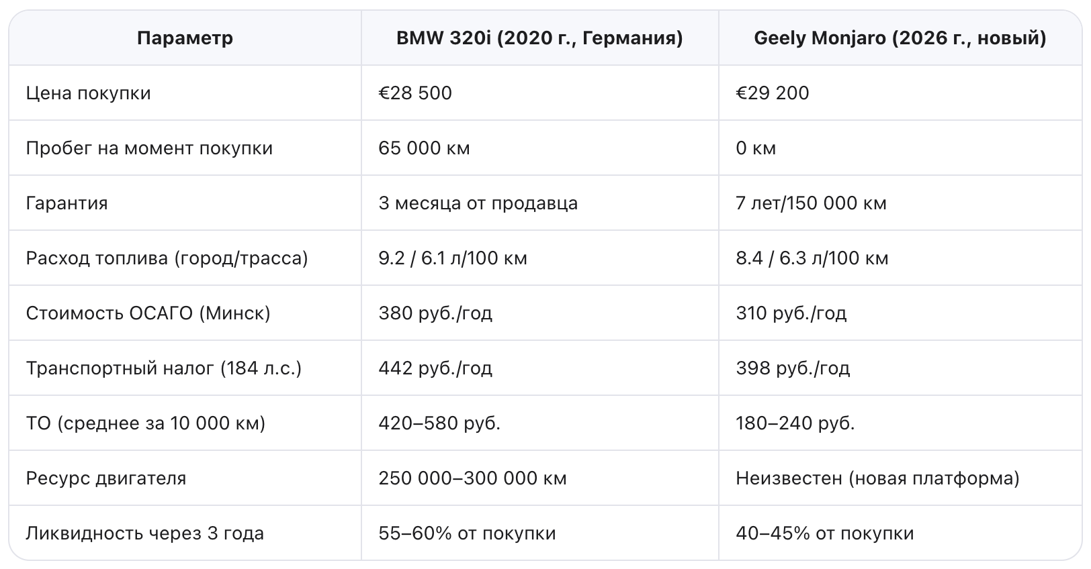Select "Неизвестен (новая платформа)" cell
Viewport: 1091px width, 569px height.
(x=877, y=478)
